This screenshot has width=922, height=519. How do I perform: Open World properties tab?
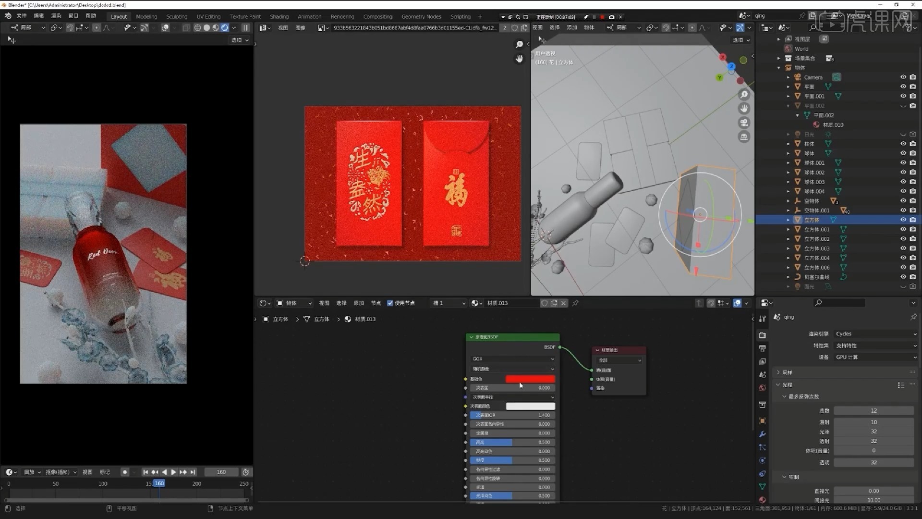pyautogui.click(x=763, y=388)
